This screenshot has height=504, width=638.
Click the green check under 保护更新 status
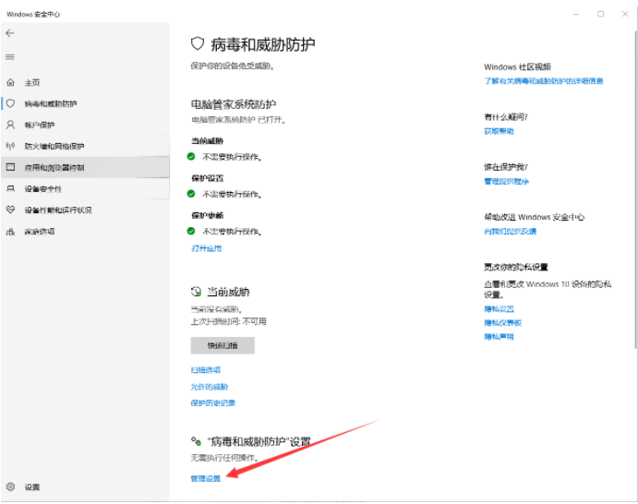point(191,231)
